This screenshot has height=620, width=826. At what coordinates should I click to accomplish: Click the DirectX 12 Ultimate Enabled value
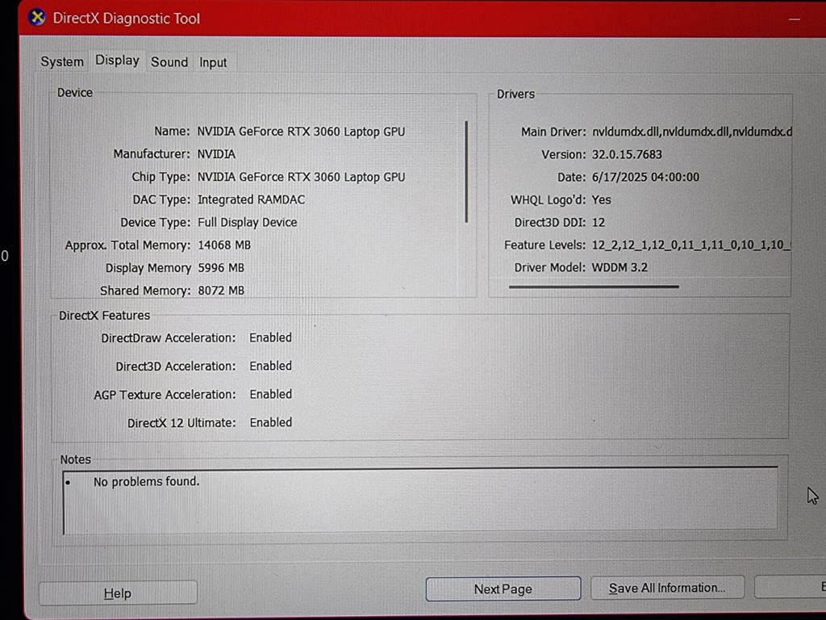tap(271, 422)
